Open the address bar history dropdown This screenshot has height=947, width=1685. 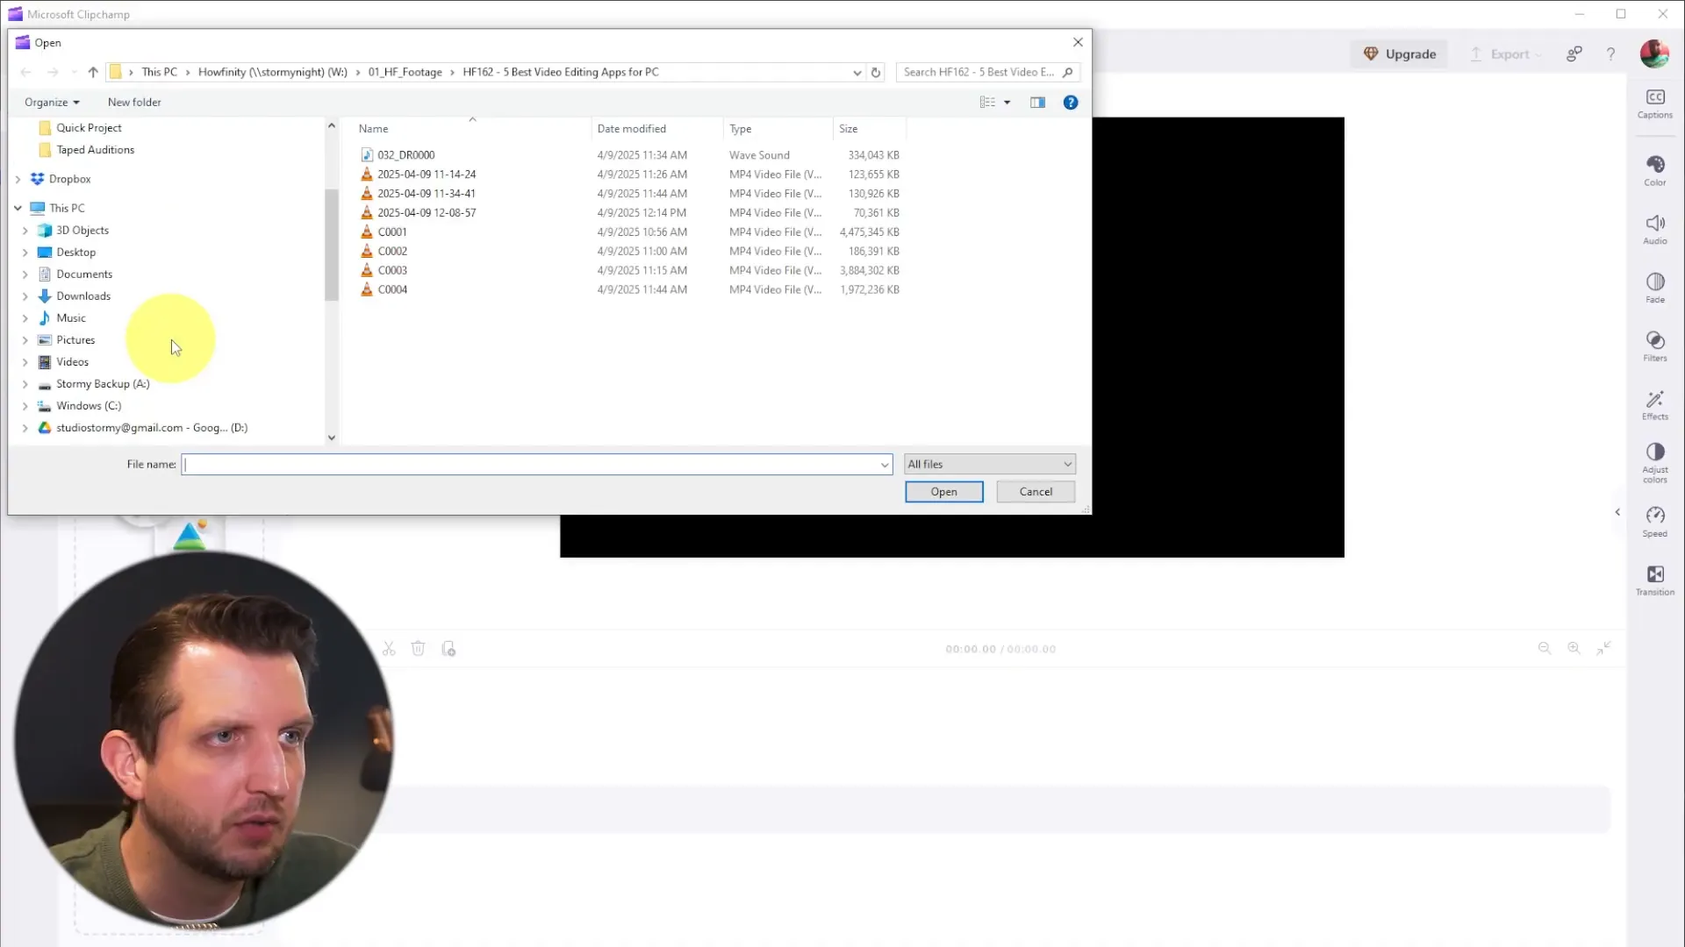coord(857,73)
